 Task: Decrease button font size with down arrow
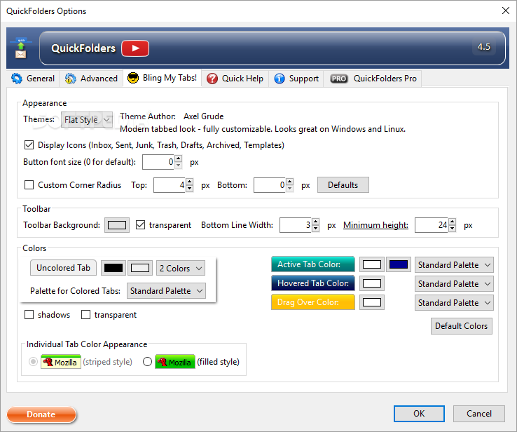click(179, 166)
